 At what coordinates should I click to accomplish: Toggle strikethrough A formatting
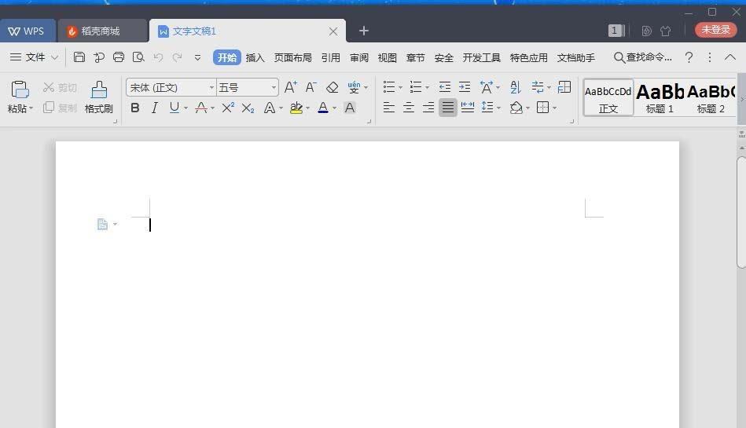coord(201,108)
